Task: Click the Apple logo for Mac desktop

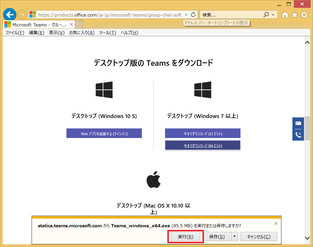Action: (153, 179)
